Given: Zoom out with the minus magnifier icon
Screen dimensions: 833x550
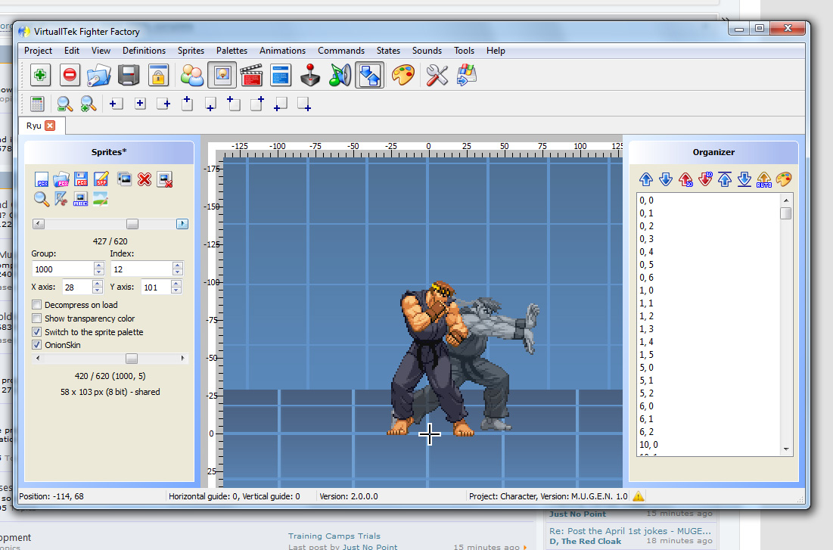Looking at the screenshot, I should (x=65, y=104).
